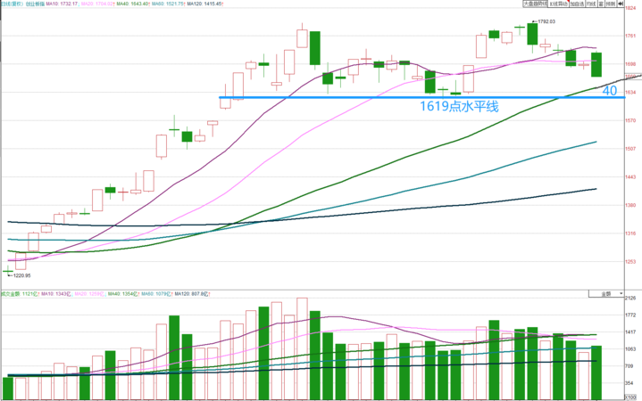Click the K线异动 toolbar button

558,4
